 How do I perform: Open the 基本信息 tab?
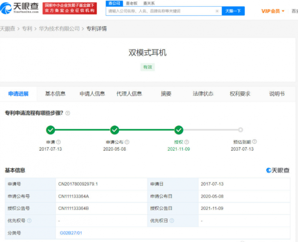(x=55, y=94)
